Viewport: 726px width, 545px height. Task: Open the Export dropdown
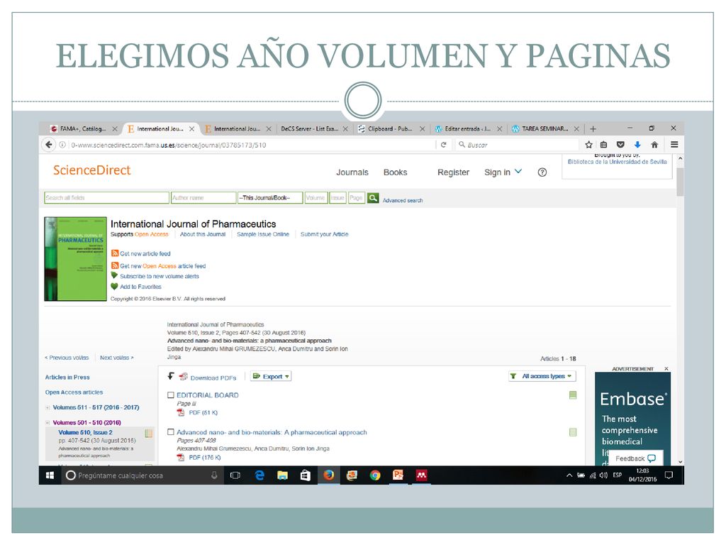271,376
